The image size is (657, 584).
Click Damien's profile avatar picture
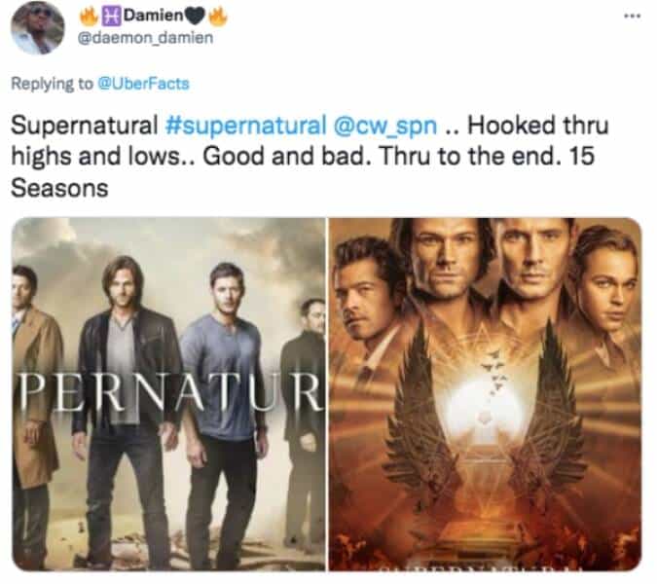(x=38, y=28)
